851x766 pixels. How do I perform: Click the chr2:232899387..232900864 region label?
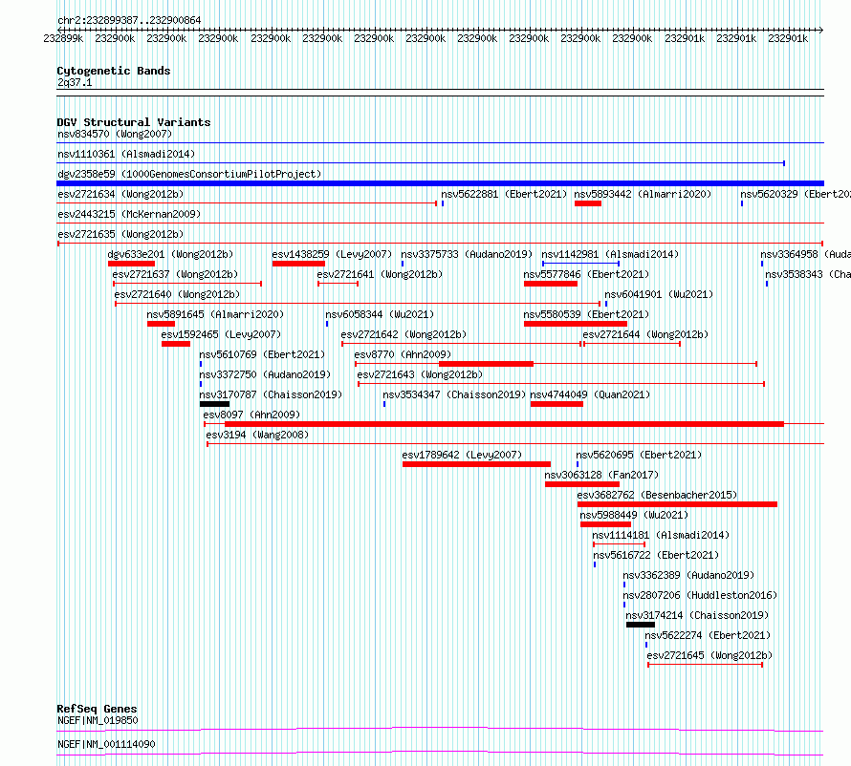tap(129, 21)
